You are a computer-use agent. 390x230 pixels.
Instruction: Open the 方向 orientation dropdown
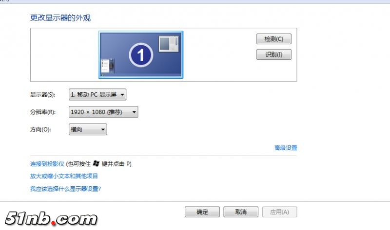88,129
